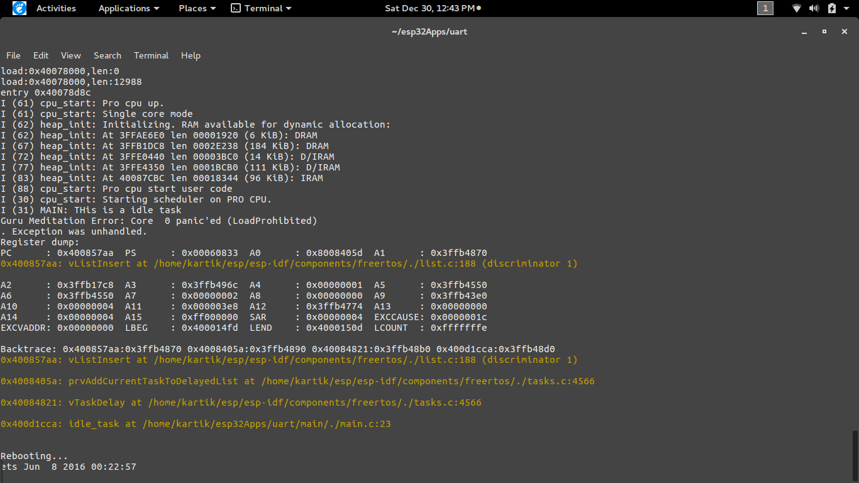Click the A14 register row
This screenshot has width=859, height=483.
click(x=244, y=317)
